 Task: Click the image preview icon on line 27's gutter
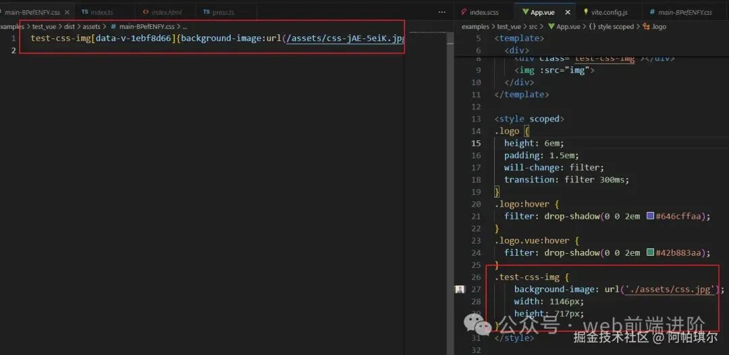tap(460, 290)
